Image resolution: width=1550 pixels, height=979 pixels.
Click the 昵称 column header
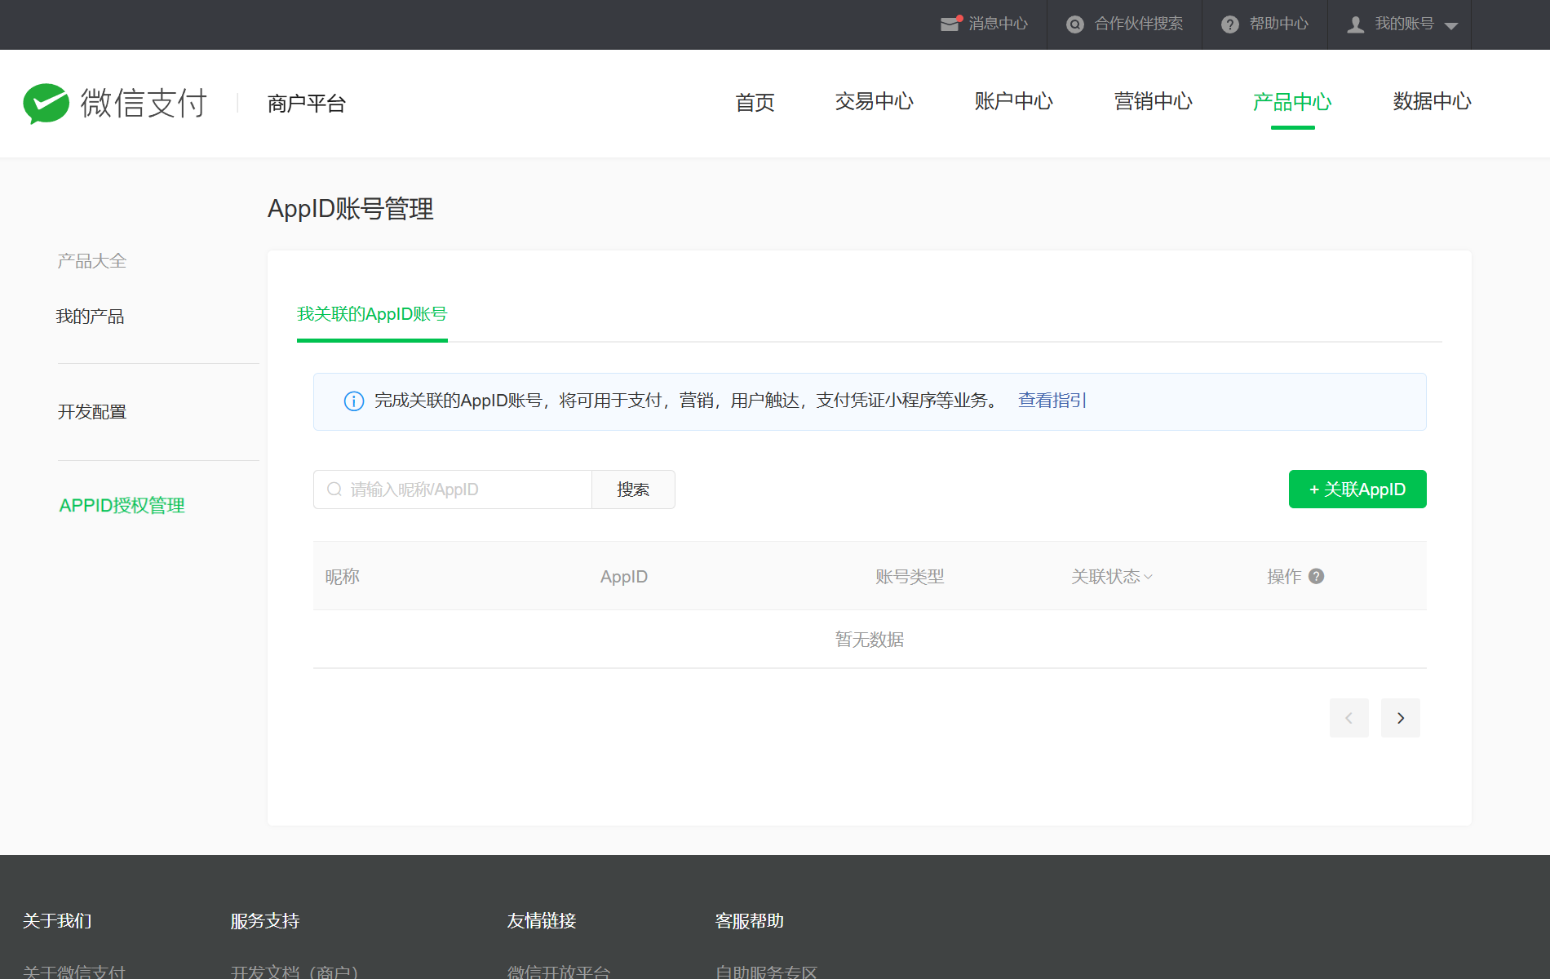coord(343,577)
